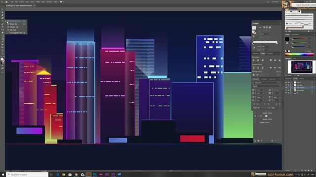Click the Fill and Stroke toolbar swatch
The height and width of the screenshot is (177, 316).
coord(2,59)
